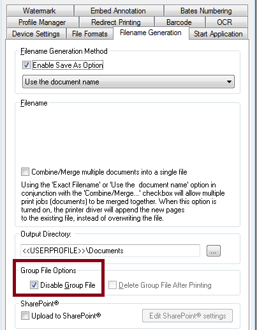Select the File Formats tab
The image size is (257, 330).
[90, 34]
